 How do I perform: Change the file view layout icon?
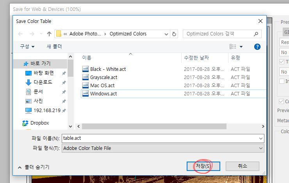233,47
